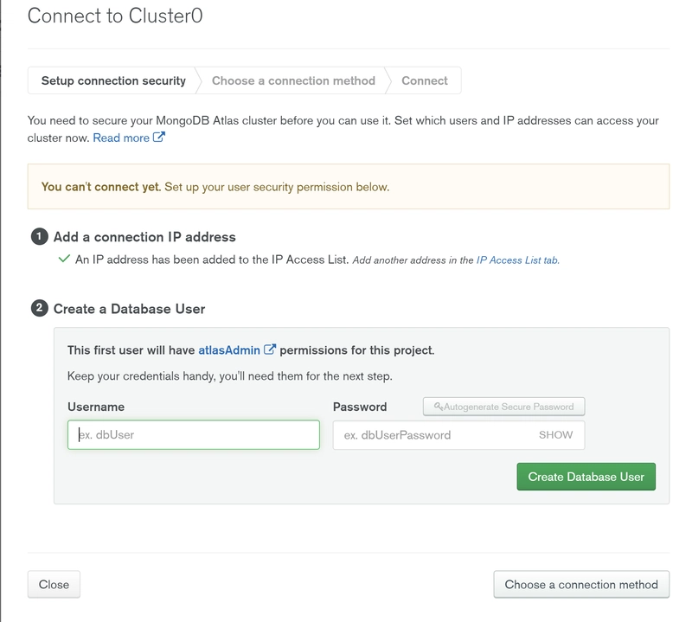Viewport: 692px width, 622px height.
Task: Click the step 2 number badge
Action: [39, 308]
